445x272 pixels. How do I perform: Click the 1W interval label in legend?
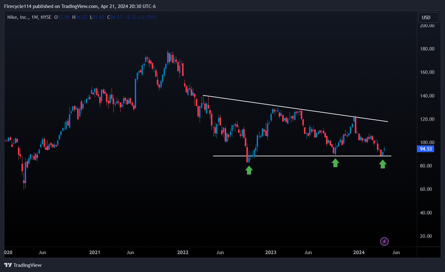35,17
